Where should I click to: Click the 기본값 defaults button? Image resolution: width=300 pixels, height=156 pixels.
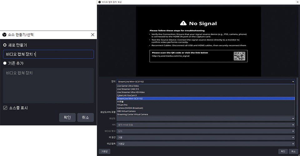click(x=104, y=151)
